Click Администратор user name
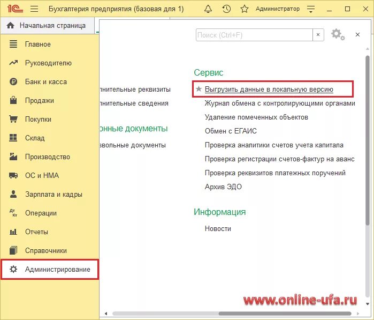Screen dimensions: 374x320 pos(278,9)
